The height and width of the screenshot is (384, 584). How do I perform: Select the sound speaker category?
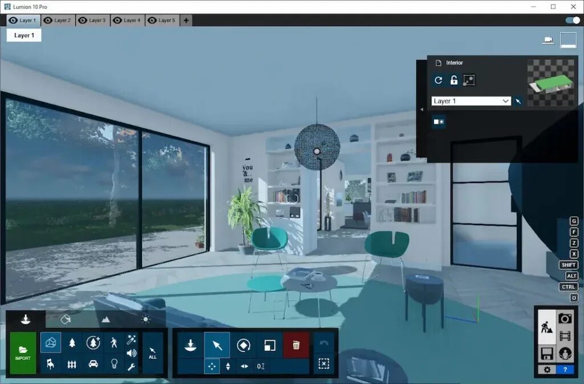pos(131,353)
